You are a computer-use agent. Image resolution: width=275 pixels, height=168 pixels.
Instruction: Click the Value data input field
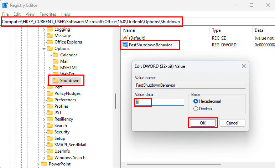(159, 102)
